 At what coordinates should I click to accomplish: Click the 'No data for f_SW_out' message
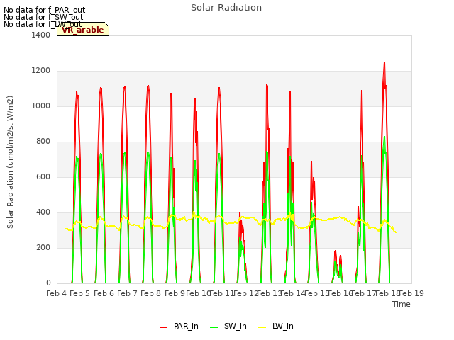click(43, 17)
